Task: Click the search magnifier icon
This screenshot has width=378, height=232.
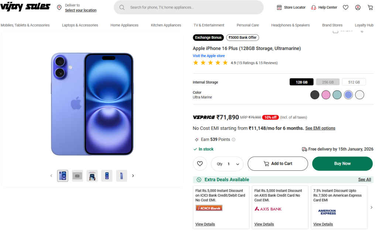Action: [x=122, y=7]
